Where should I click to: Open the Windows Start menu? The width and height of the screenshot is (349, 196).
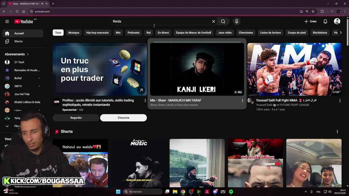coord(118,192)
